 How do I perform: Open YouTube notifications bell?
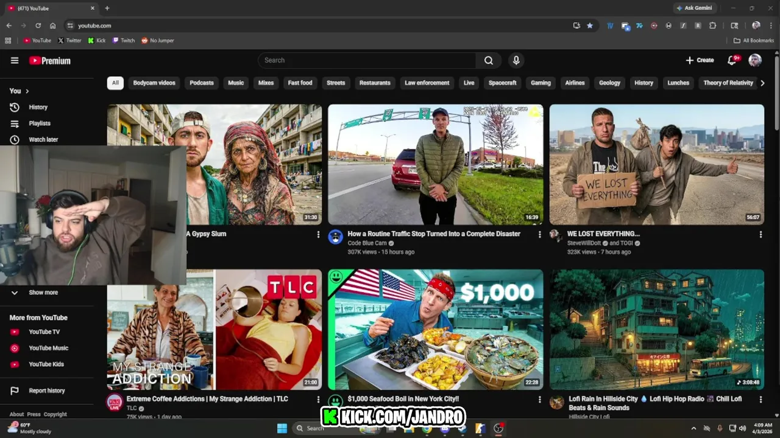click(x=732, y=60)
